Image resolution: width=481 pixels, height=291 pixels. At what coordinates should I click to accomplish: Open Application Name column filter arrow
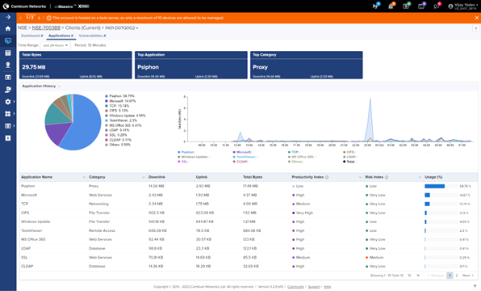pos(84,177)
